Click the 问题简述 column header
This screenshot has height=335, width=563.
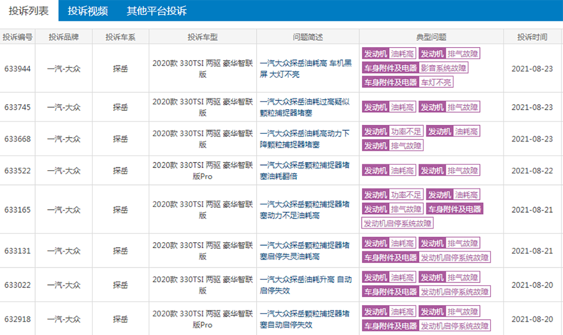308,37
